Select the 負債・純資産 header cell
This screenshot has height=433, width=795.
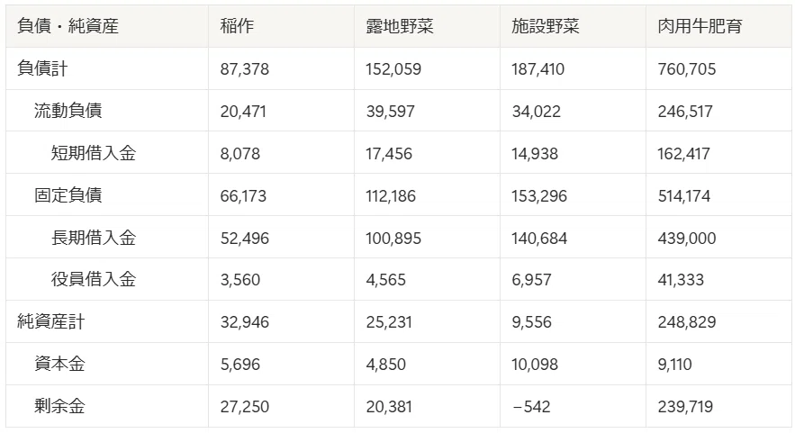107,26
